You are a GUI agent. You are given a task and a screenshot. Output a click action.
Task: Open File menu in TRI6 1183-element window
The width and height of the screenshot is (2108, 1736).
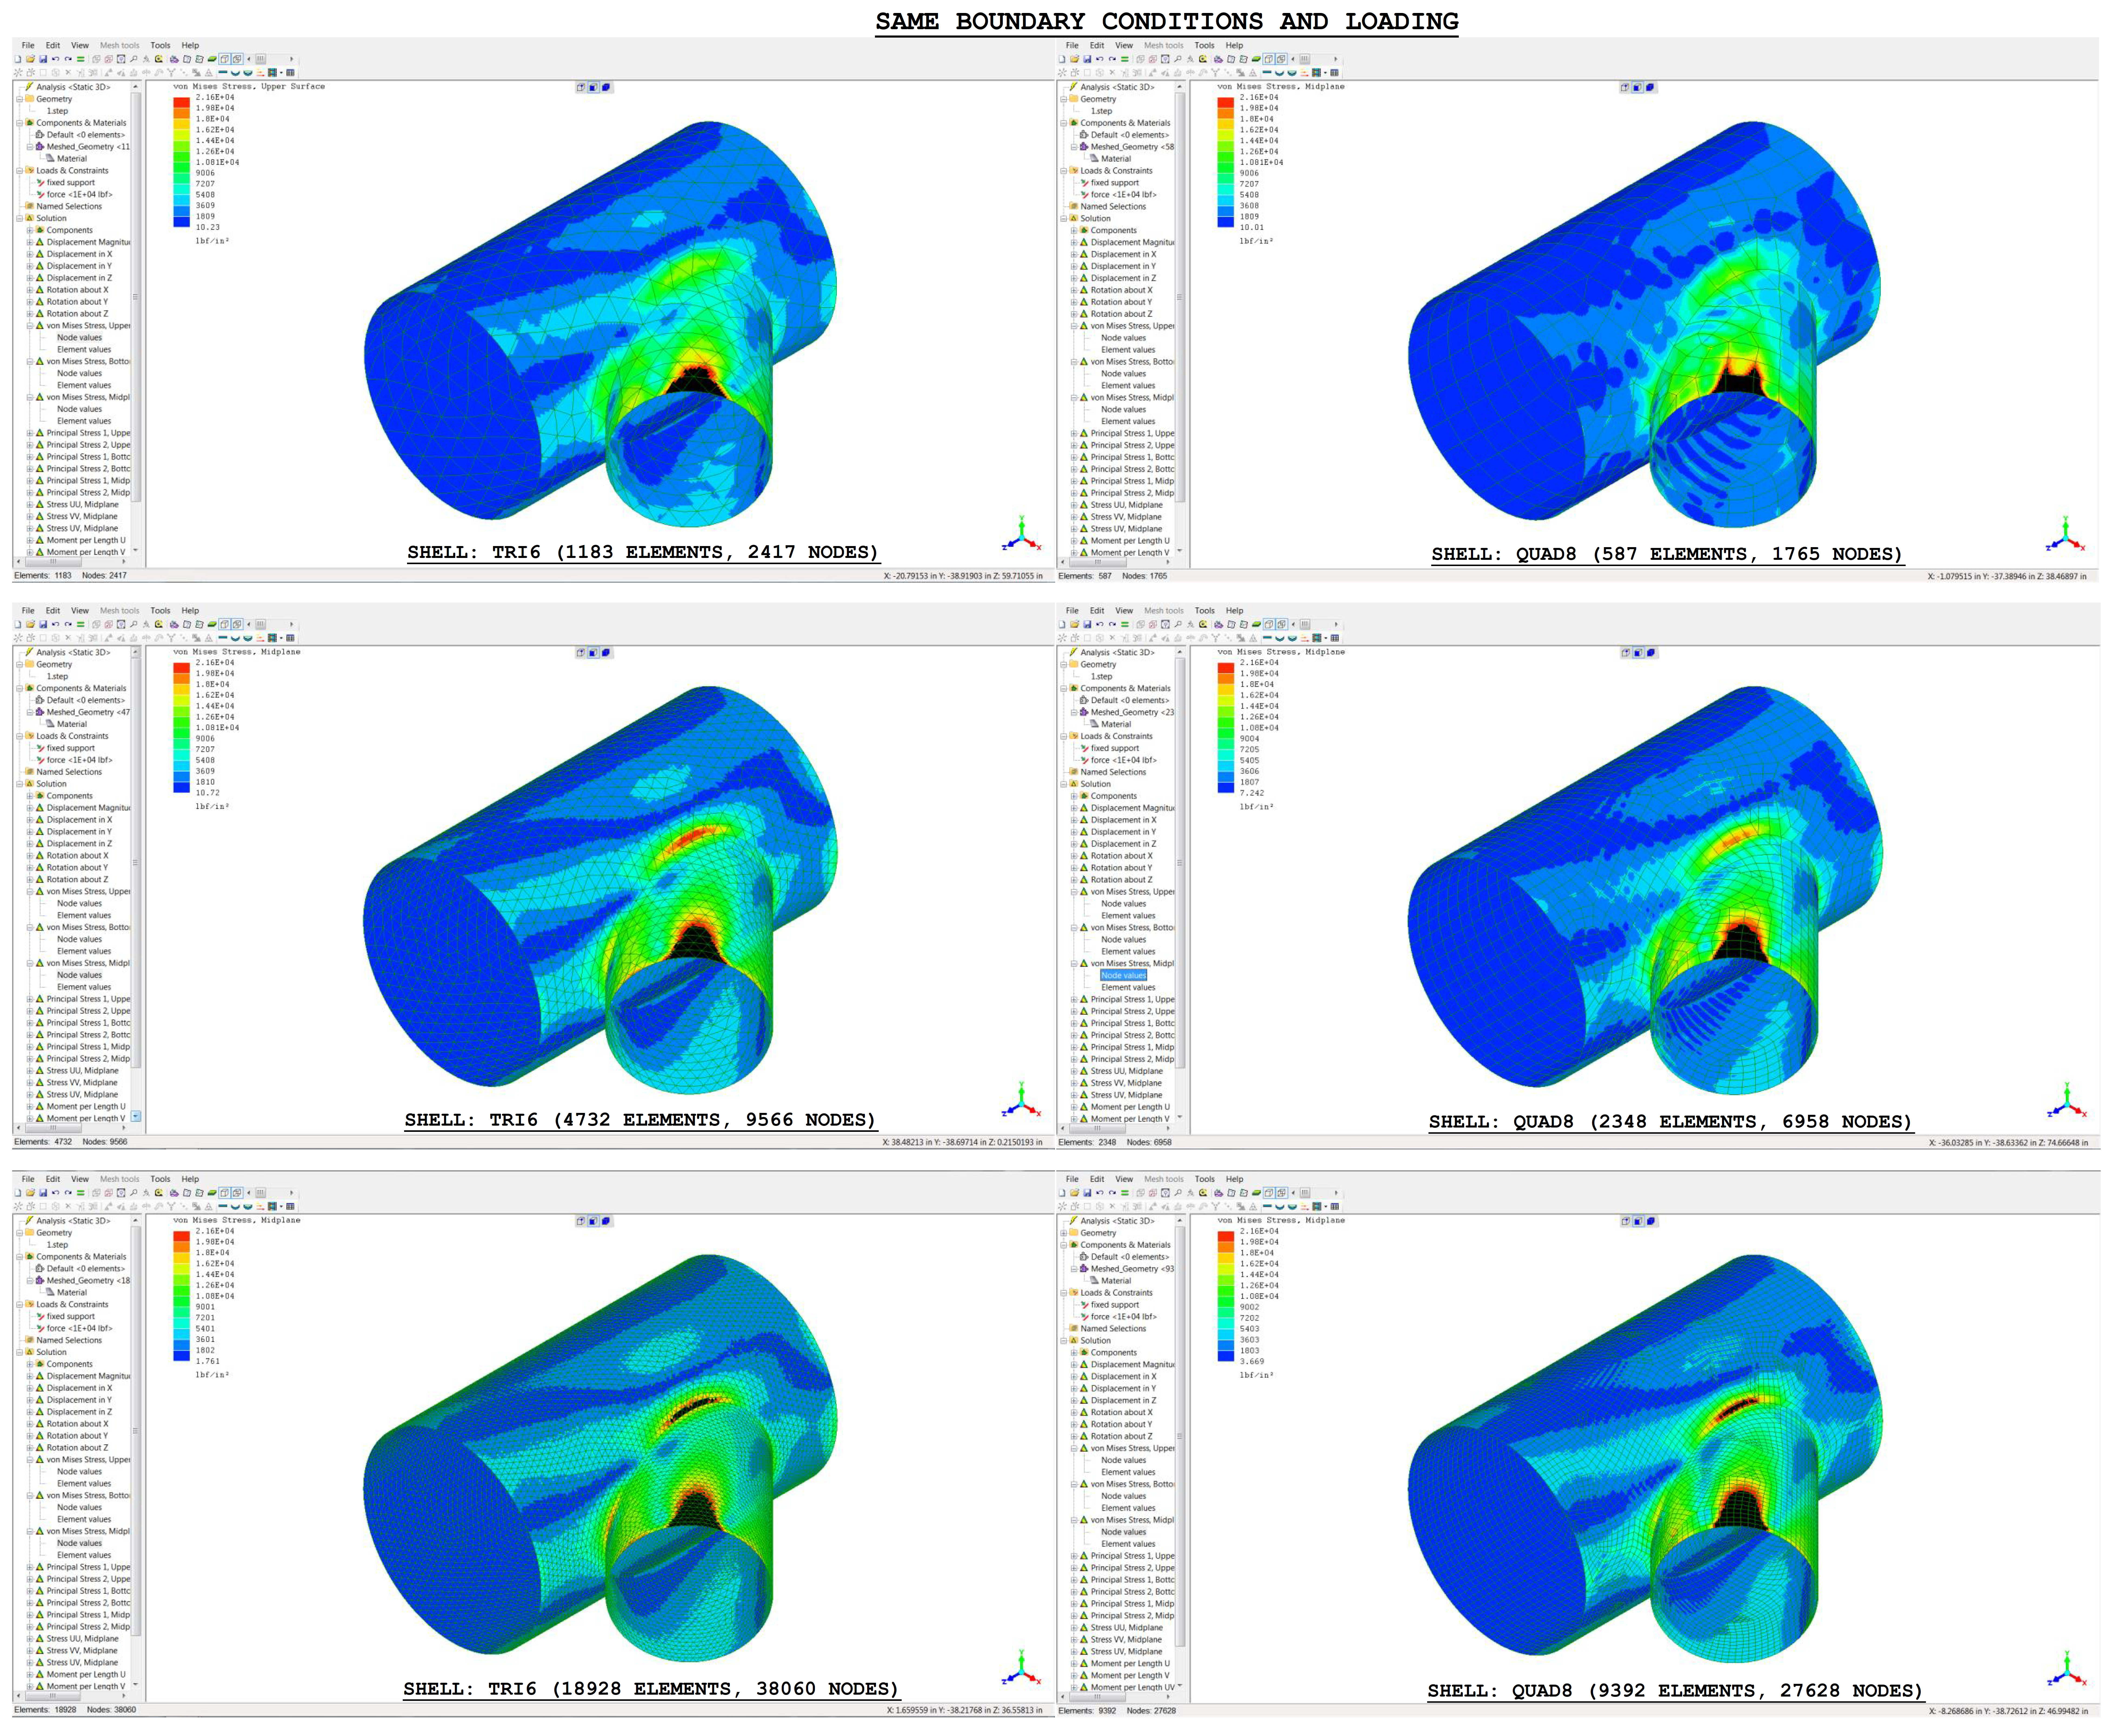coord(28,45)
